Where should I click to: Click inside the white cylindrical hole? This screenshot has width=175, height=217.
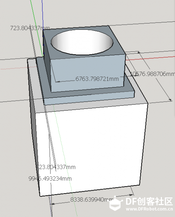[x=82, y=42]
